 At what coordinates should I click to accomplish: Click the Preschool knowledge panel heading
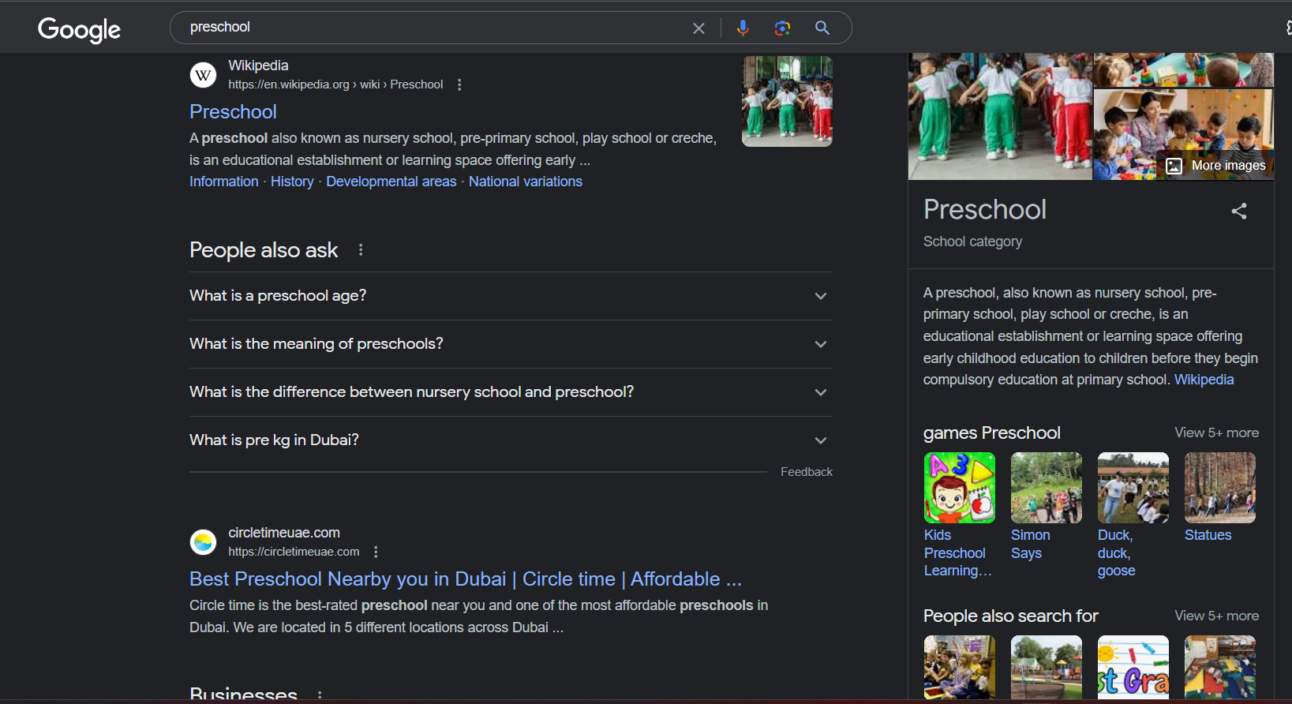(x=985, y=209)
